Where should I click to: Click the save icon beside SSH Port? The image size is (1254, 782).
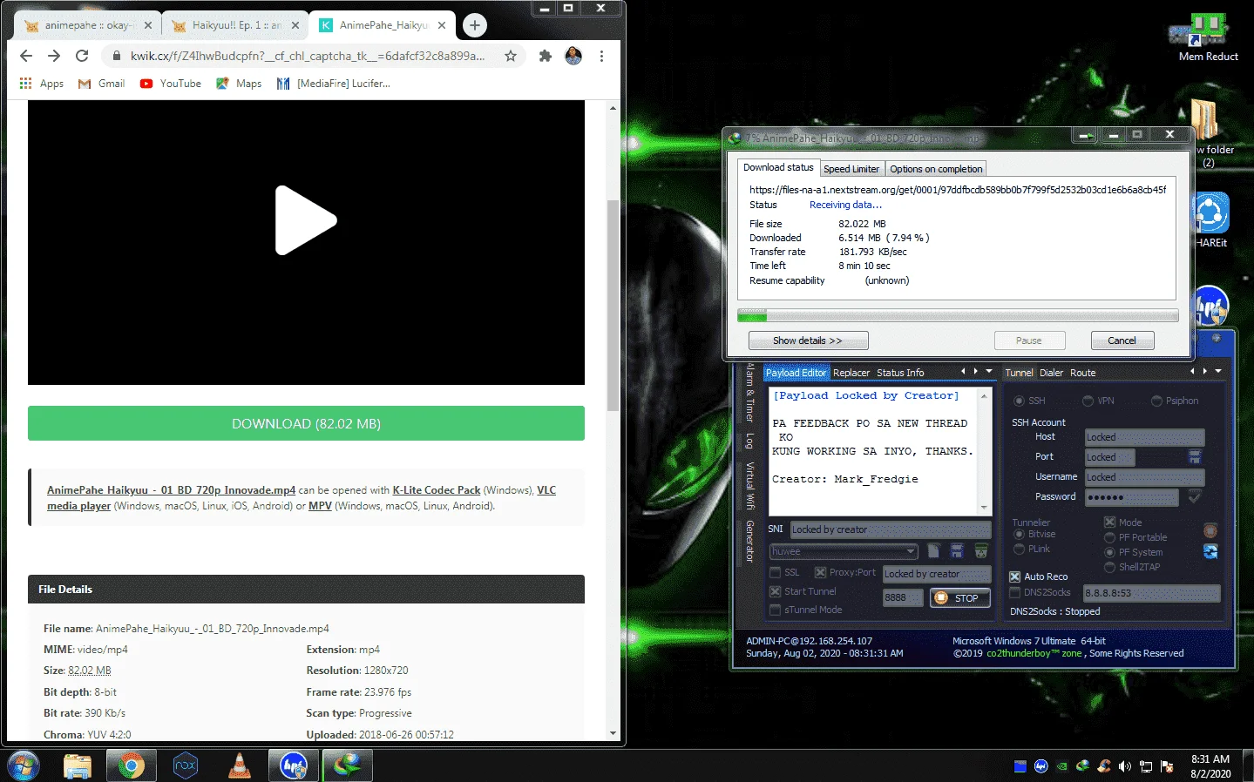point(1195,456)
